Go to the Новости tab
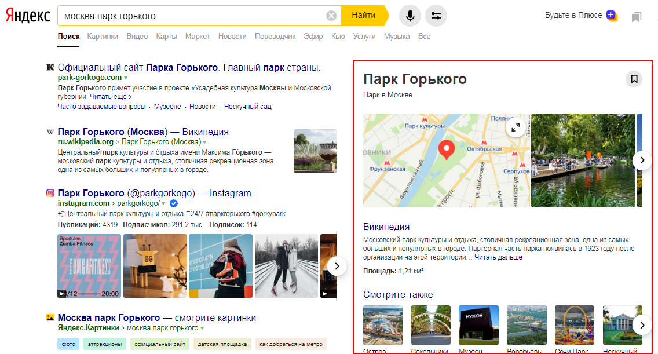The width and height of the screenshot is (658, 354). (x=232, y=36)
